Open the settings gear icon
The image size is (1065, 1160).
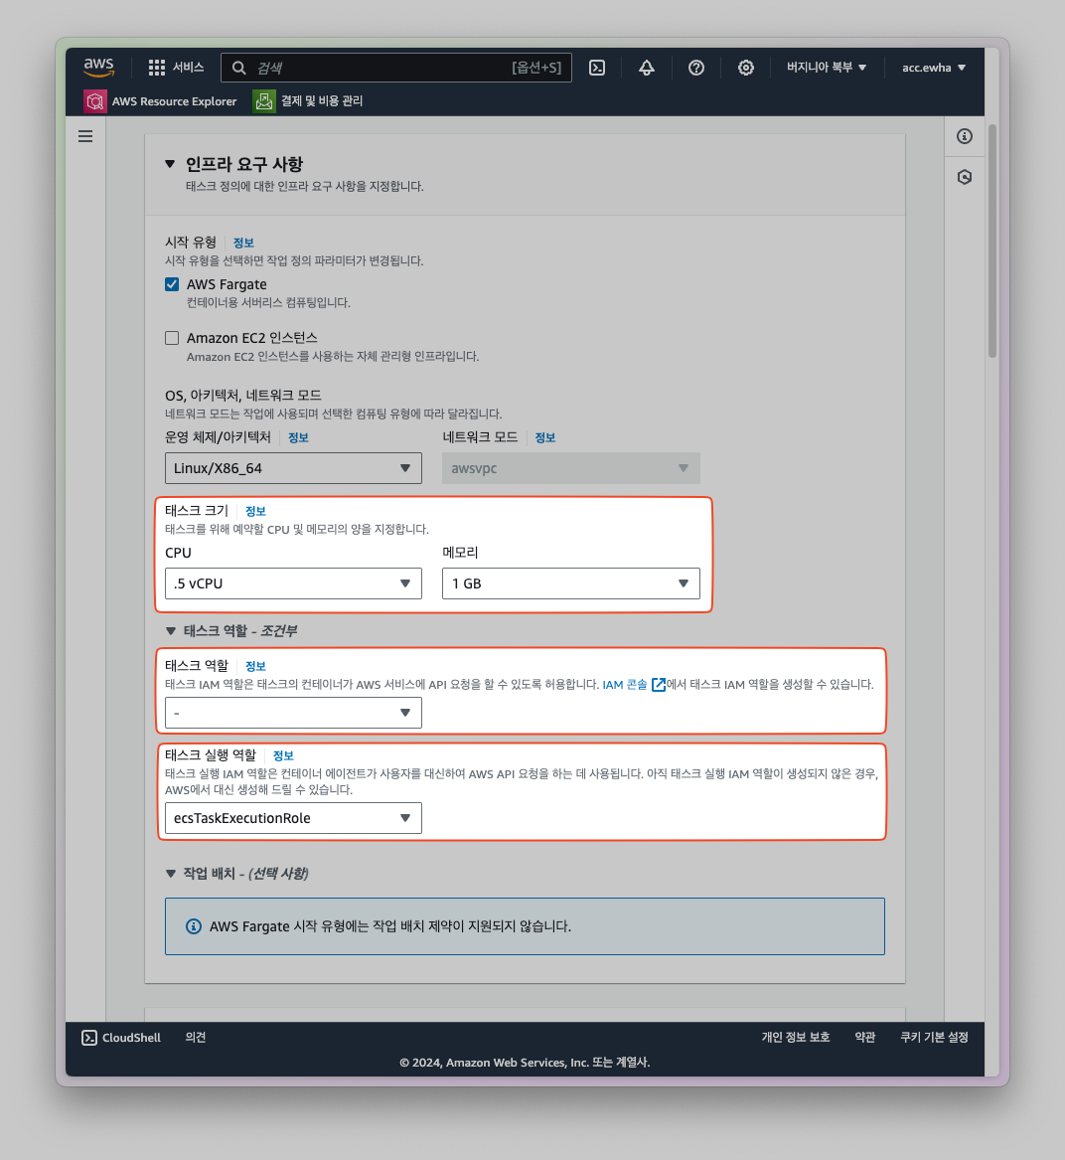(746, 68)
